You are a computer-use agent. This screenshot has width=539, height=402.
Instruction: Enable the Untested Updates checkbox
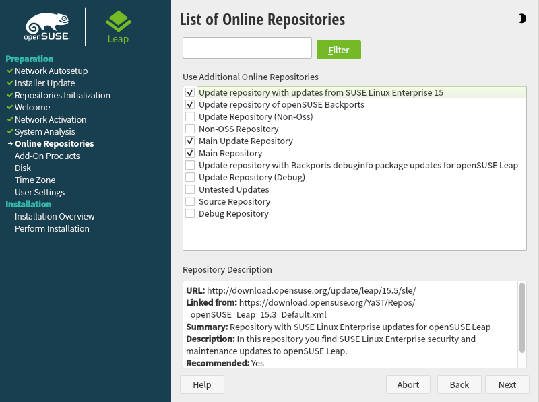(x=191, y=190)
